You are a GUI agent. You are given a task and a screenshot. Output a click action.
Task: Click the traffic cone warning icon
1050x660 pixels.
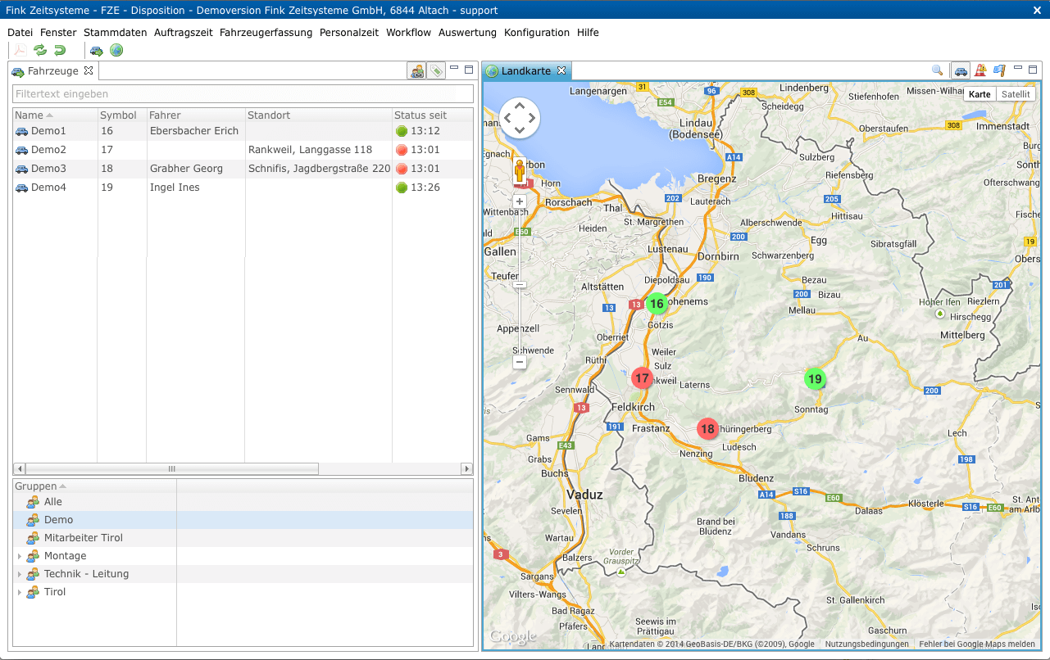tap(980, 71)
